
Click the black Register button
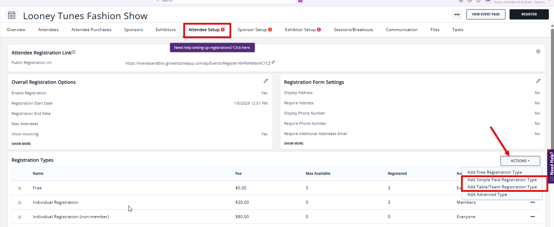529,14
